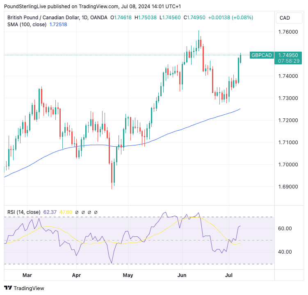Select the RSI (14, close) indicator legend
Screen dimensions: 308x295
tap(24, 212)
